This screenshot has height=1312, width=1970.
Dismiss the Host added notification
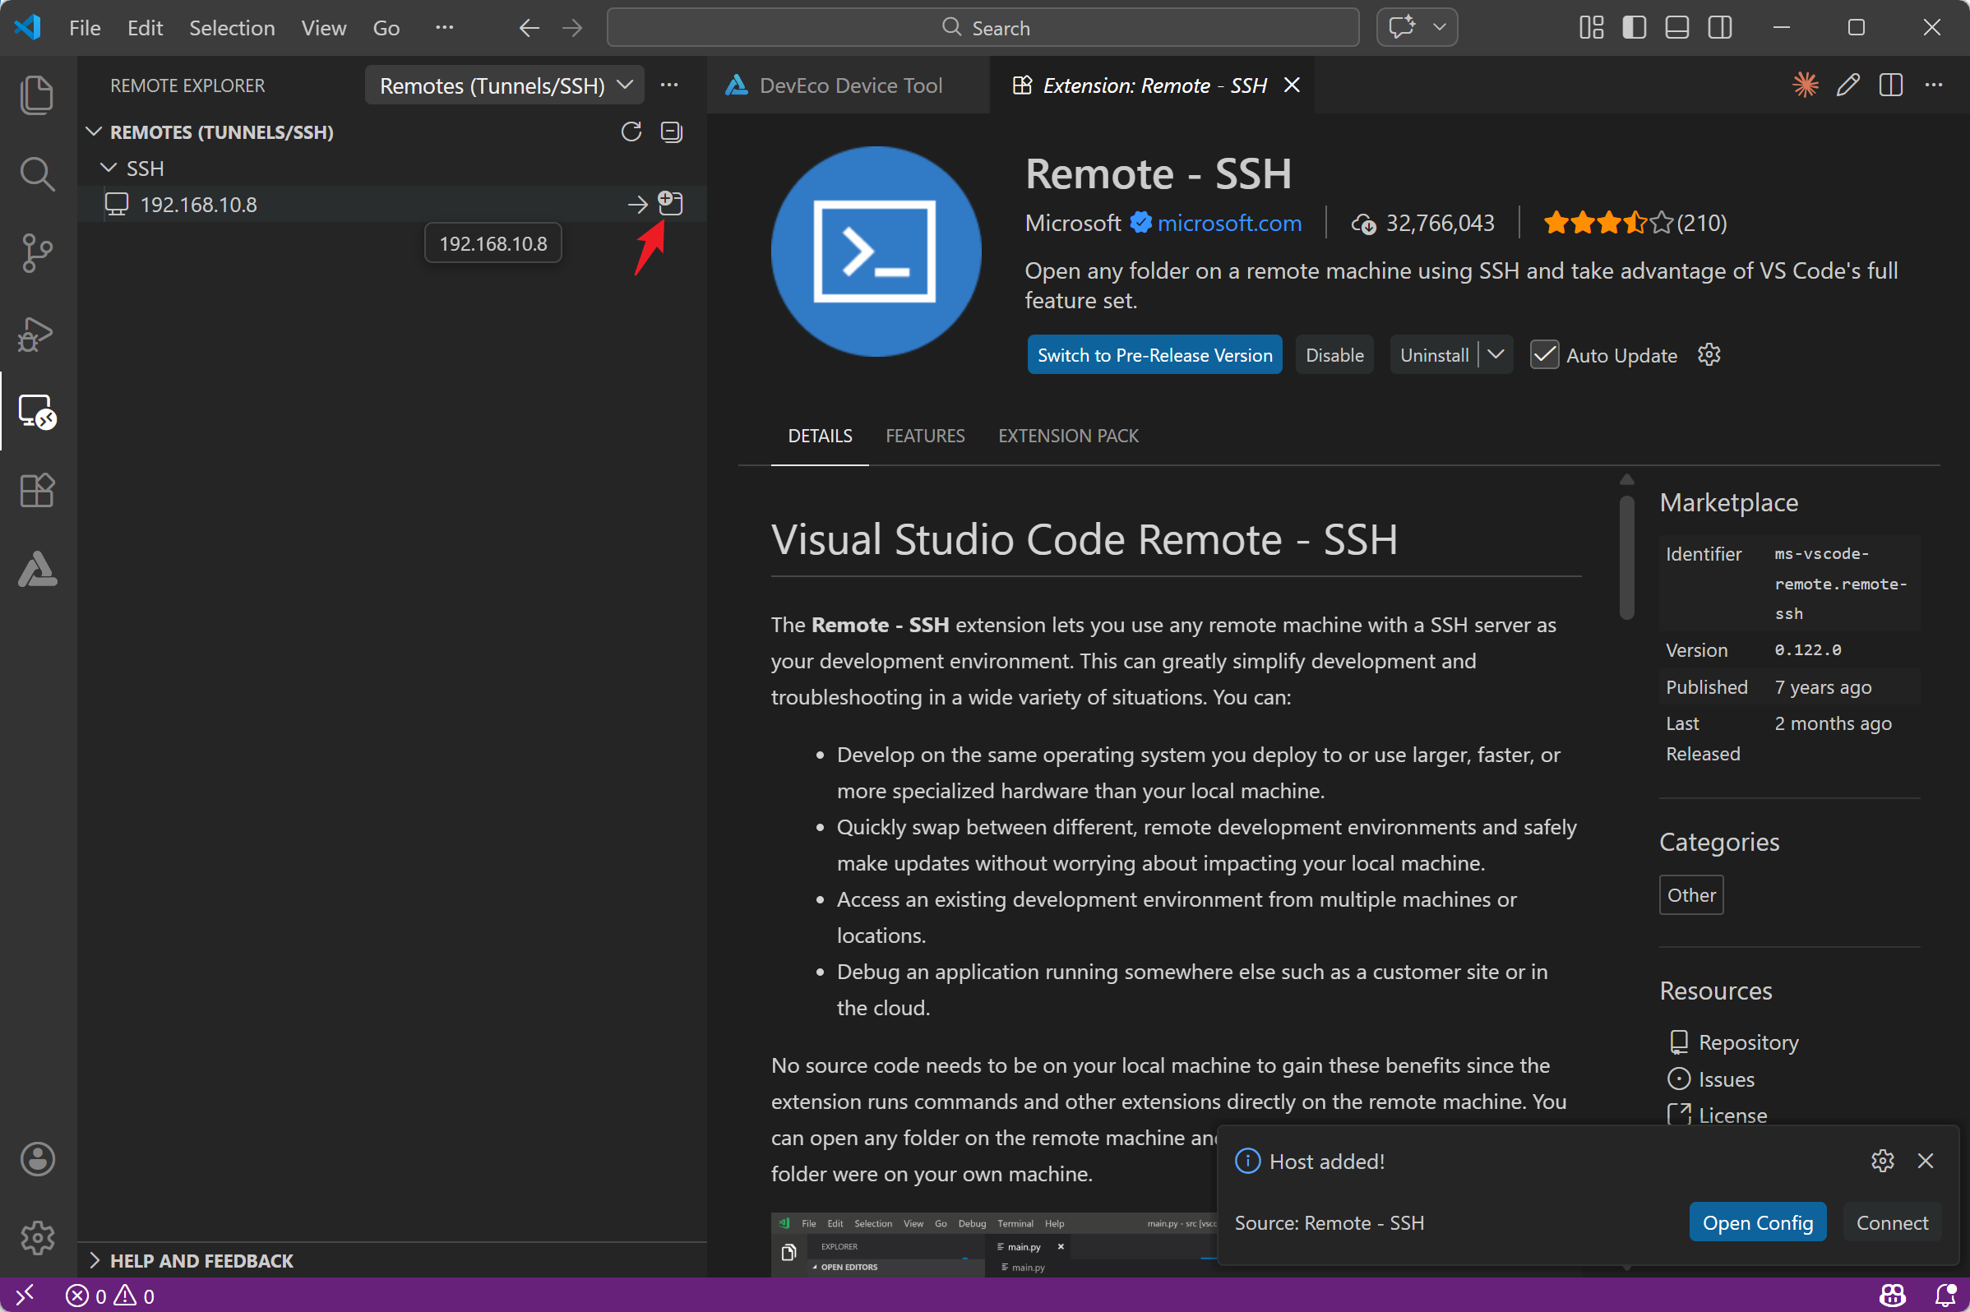coord(1925,1161)
